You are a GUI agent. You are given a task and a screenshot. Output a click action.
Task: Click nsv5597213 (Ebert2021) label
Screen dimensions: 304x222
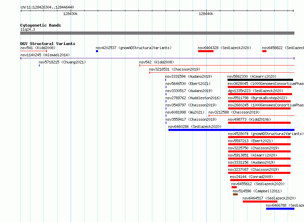(x=250, y=141)
